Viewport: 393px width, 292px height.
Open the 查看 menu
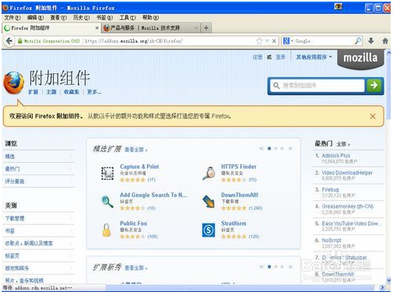click(x=58, y=18)
